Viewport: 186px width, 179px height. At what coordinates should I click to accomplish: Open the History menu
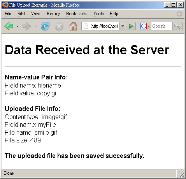pyautogui.click(x=53, y=14)
